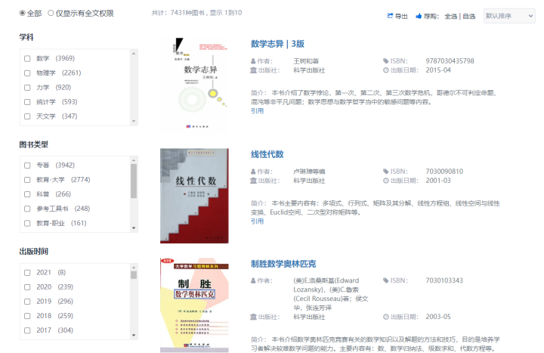Open the 数学志异 | 3版 book title
The height and width of the screenshot is (353, 544).
point(277,44)
